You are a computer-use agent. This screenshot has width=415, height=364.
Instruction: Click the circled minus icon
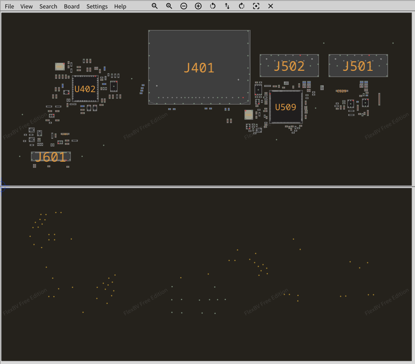(184, 6)
